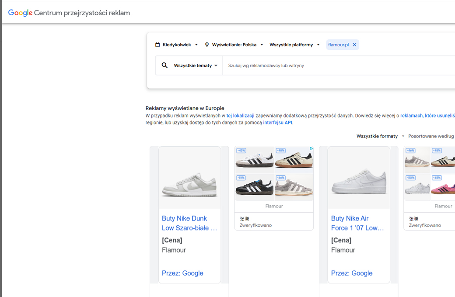Click 'Przez: Google' under the Nike Dunk ad
Screen dimensions: 455x297
[x=182, y=273]
